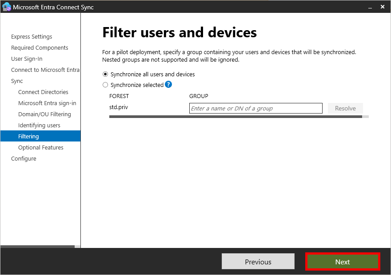Click the Microsoft Entra Connect Sync title bar icon
Viewport: 391px width, 275px height.
6,7
